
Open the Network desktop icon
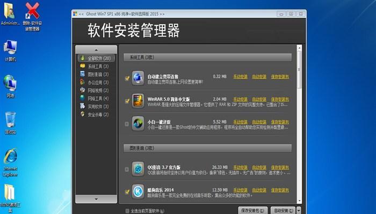[x=10, y=87]
